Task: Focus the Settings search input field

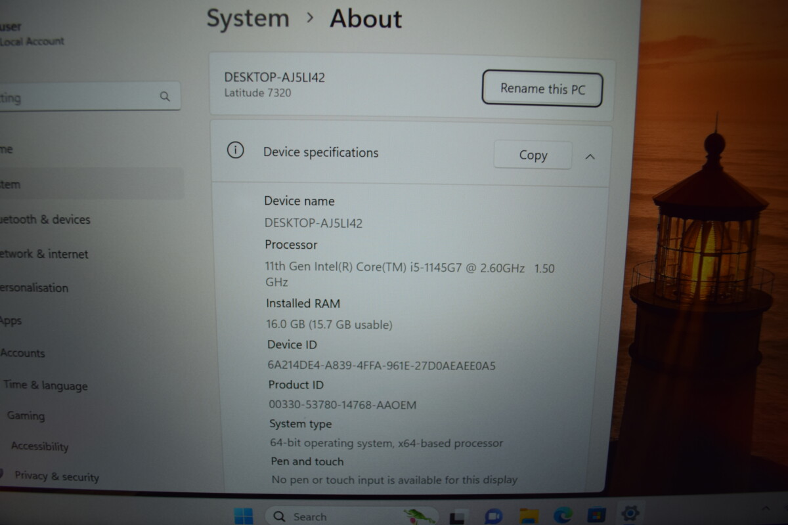Action: point(89,97)
